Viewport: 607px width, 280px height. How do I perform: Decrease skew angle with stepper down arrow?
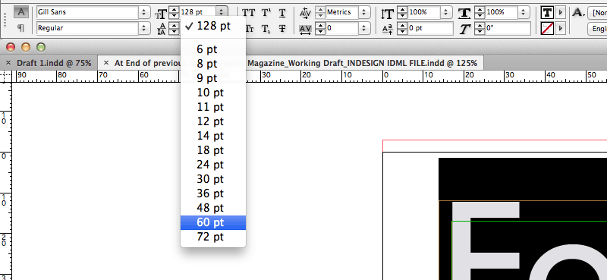[480, 31]
